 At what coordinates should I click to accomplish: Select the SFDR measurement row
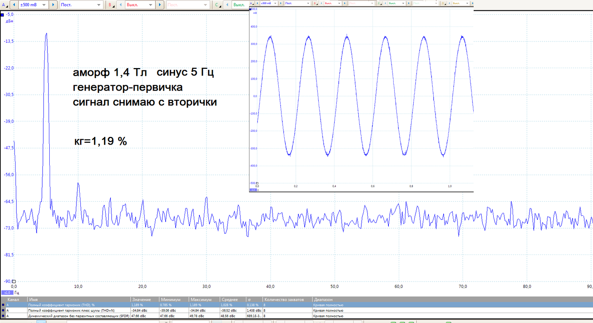pyautogui.click(x=296, y=316)
